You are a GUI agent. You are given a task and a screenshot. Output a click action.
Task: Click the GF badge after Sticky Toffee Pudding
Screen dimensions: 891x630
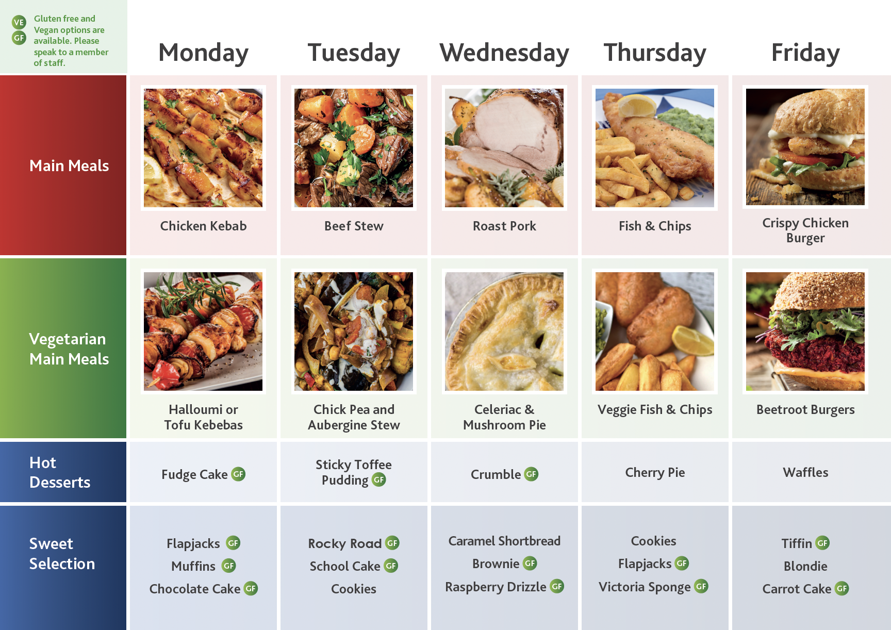[379, 480]
